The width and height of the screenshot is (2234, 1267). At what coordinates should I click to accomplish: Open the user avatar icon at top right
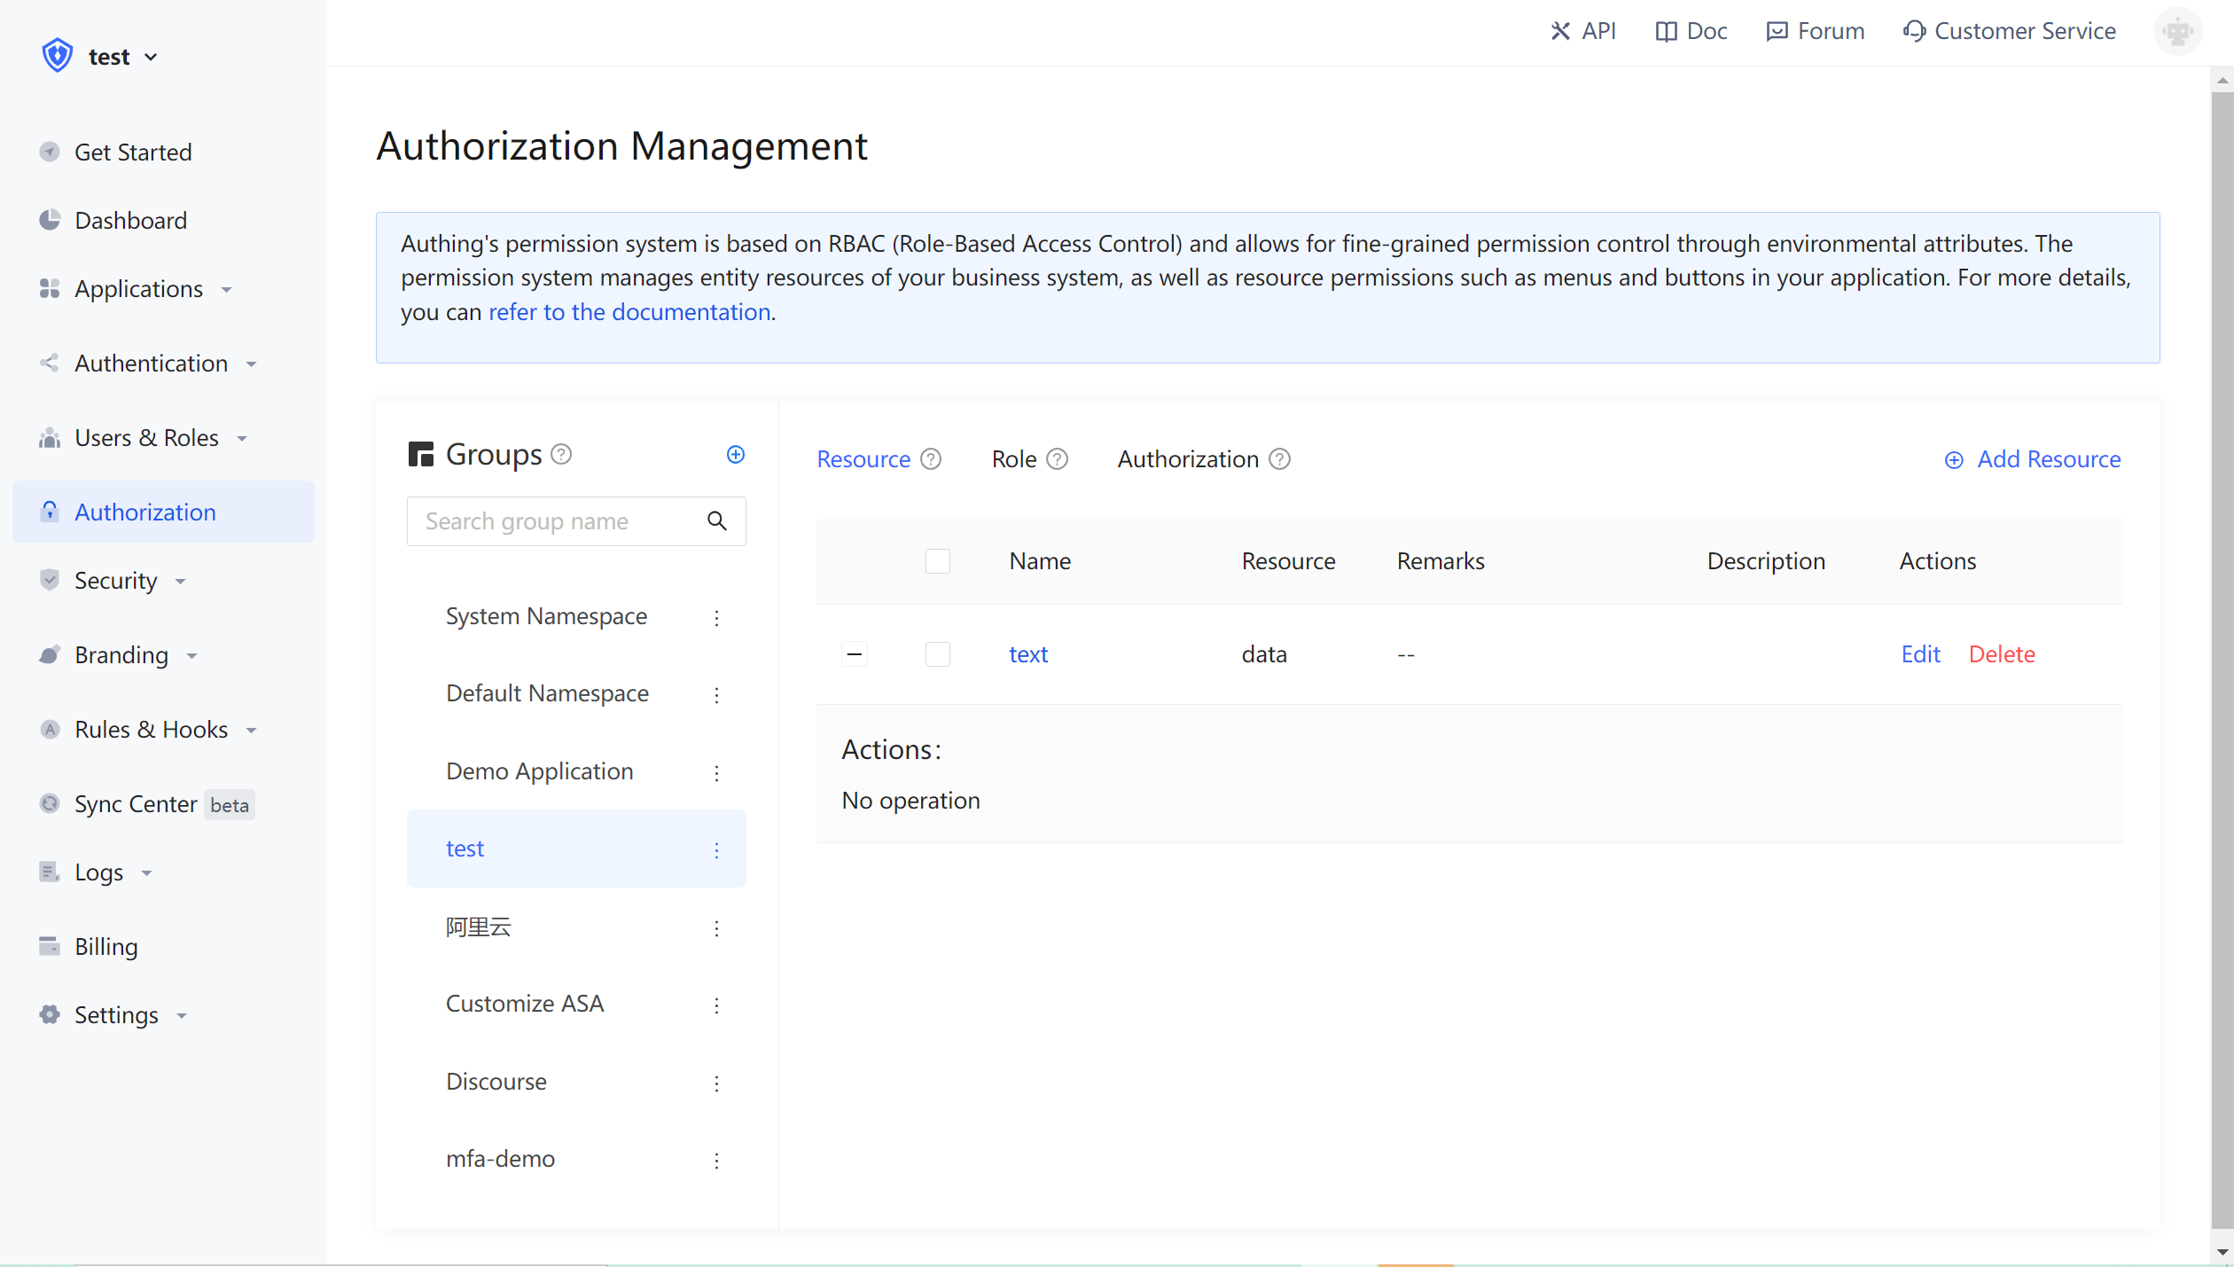click(x=2176, y=32)
